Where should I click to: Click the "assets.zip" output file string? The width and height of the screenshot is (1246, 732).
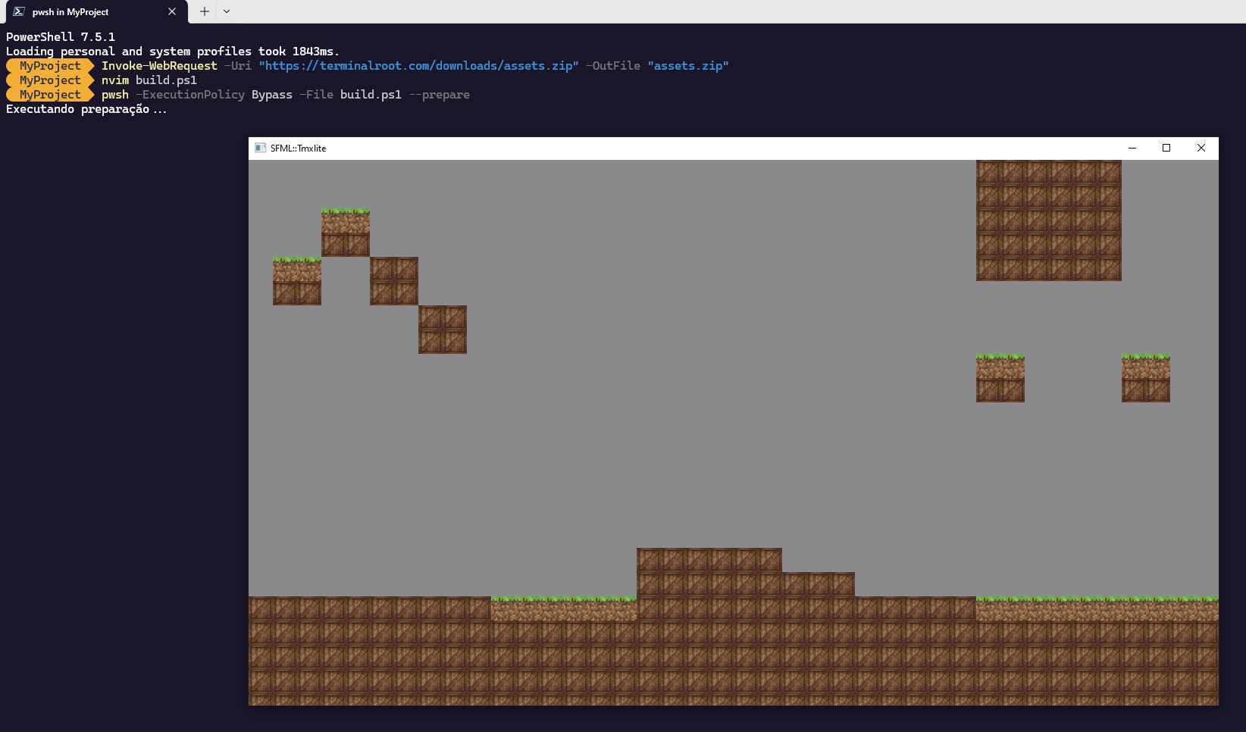coord(688,66)
